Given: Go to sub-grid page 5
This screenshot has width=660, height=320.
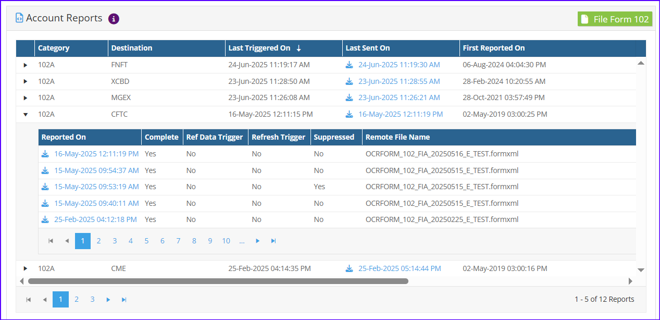Looking at the screenshot, I should tap(146, 241).
